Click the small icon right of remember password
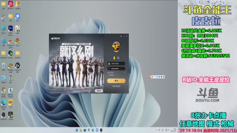The height and width of the screenshot is (133, 237). pyautogui.click(x=124, y=72)
